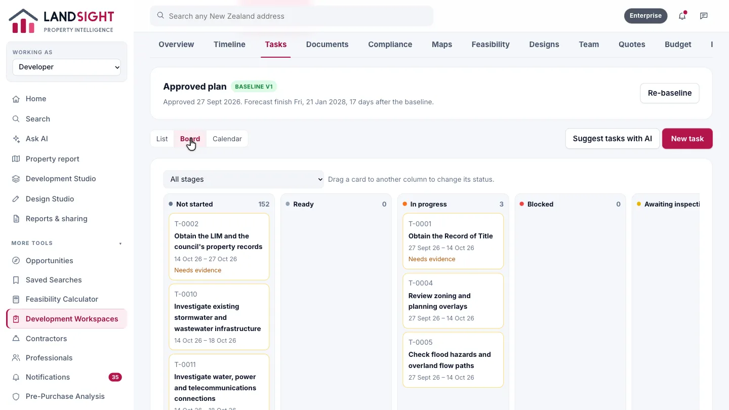Click the Enterprise plan badge
Screen dimensions: 729x410
click(645, 16)
